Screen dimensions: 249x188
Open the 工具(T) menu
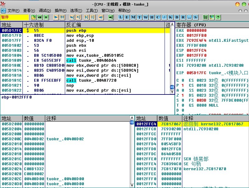click(x=92, y=11)
